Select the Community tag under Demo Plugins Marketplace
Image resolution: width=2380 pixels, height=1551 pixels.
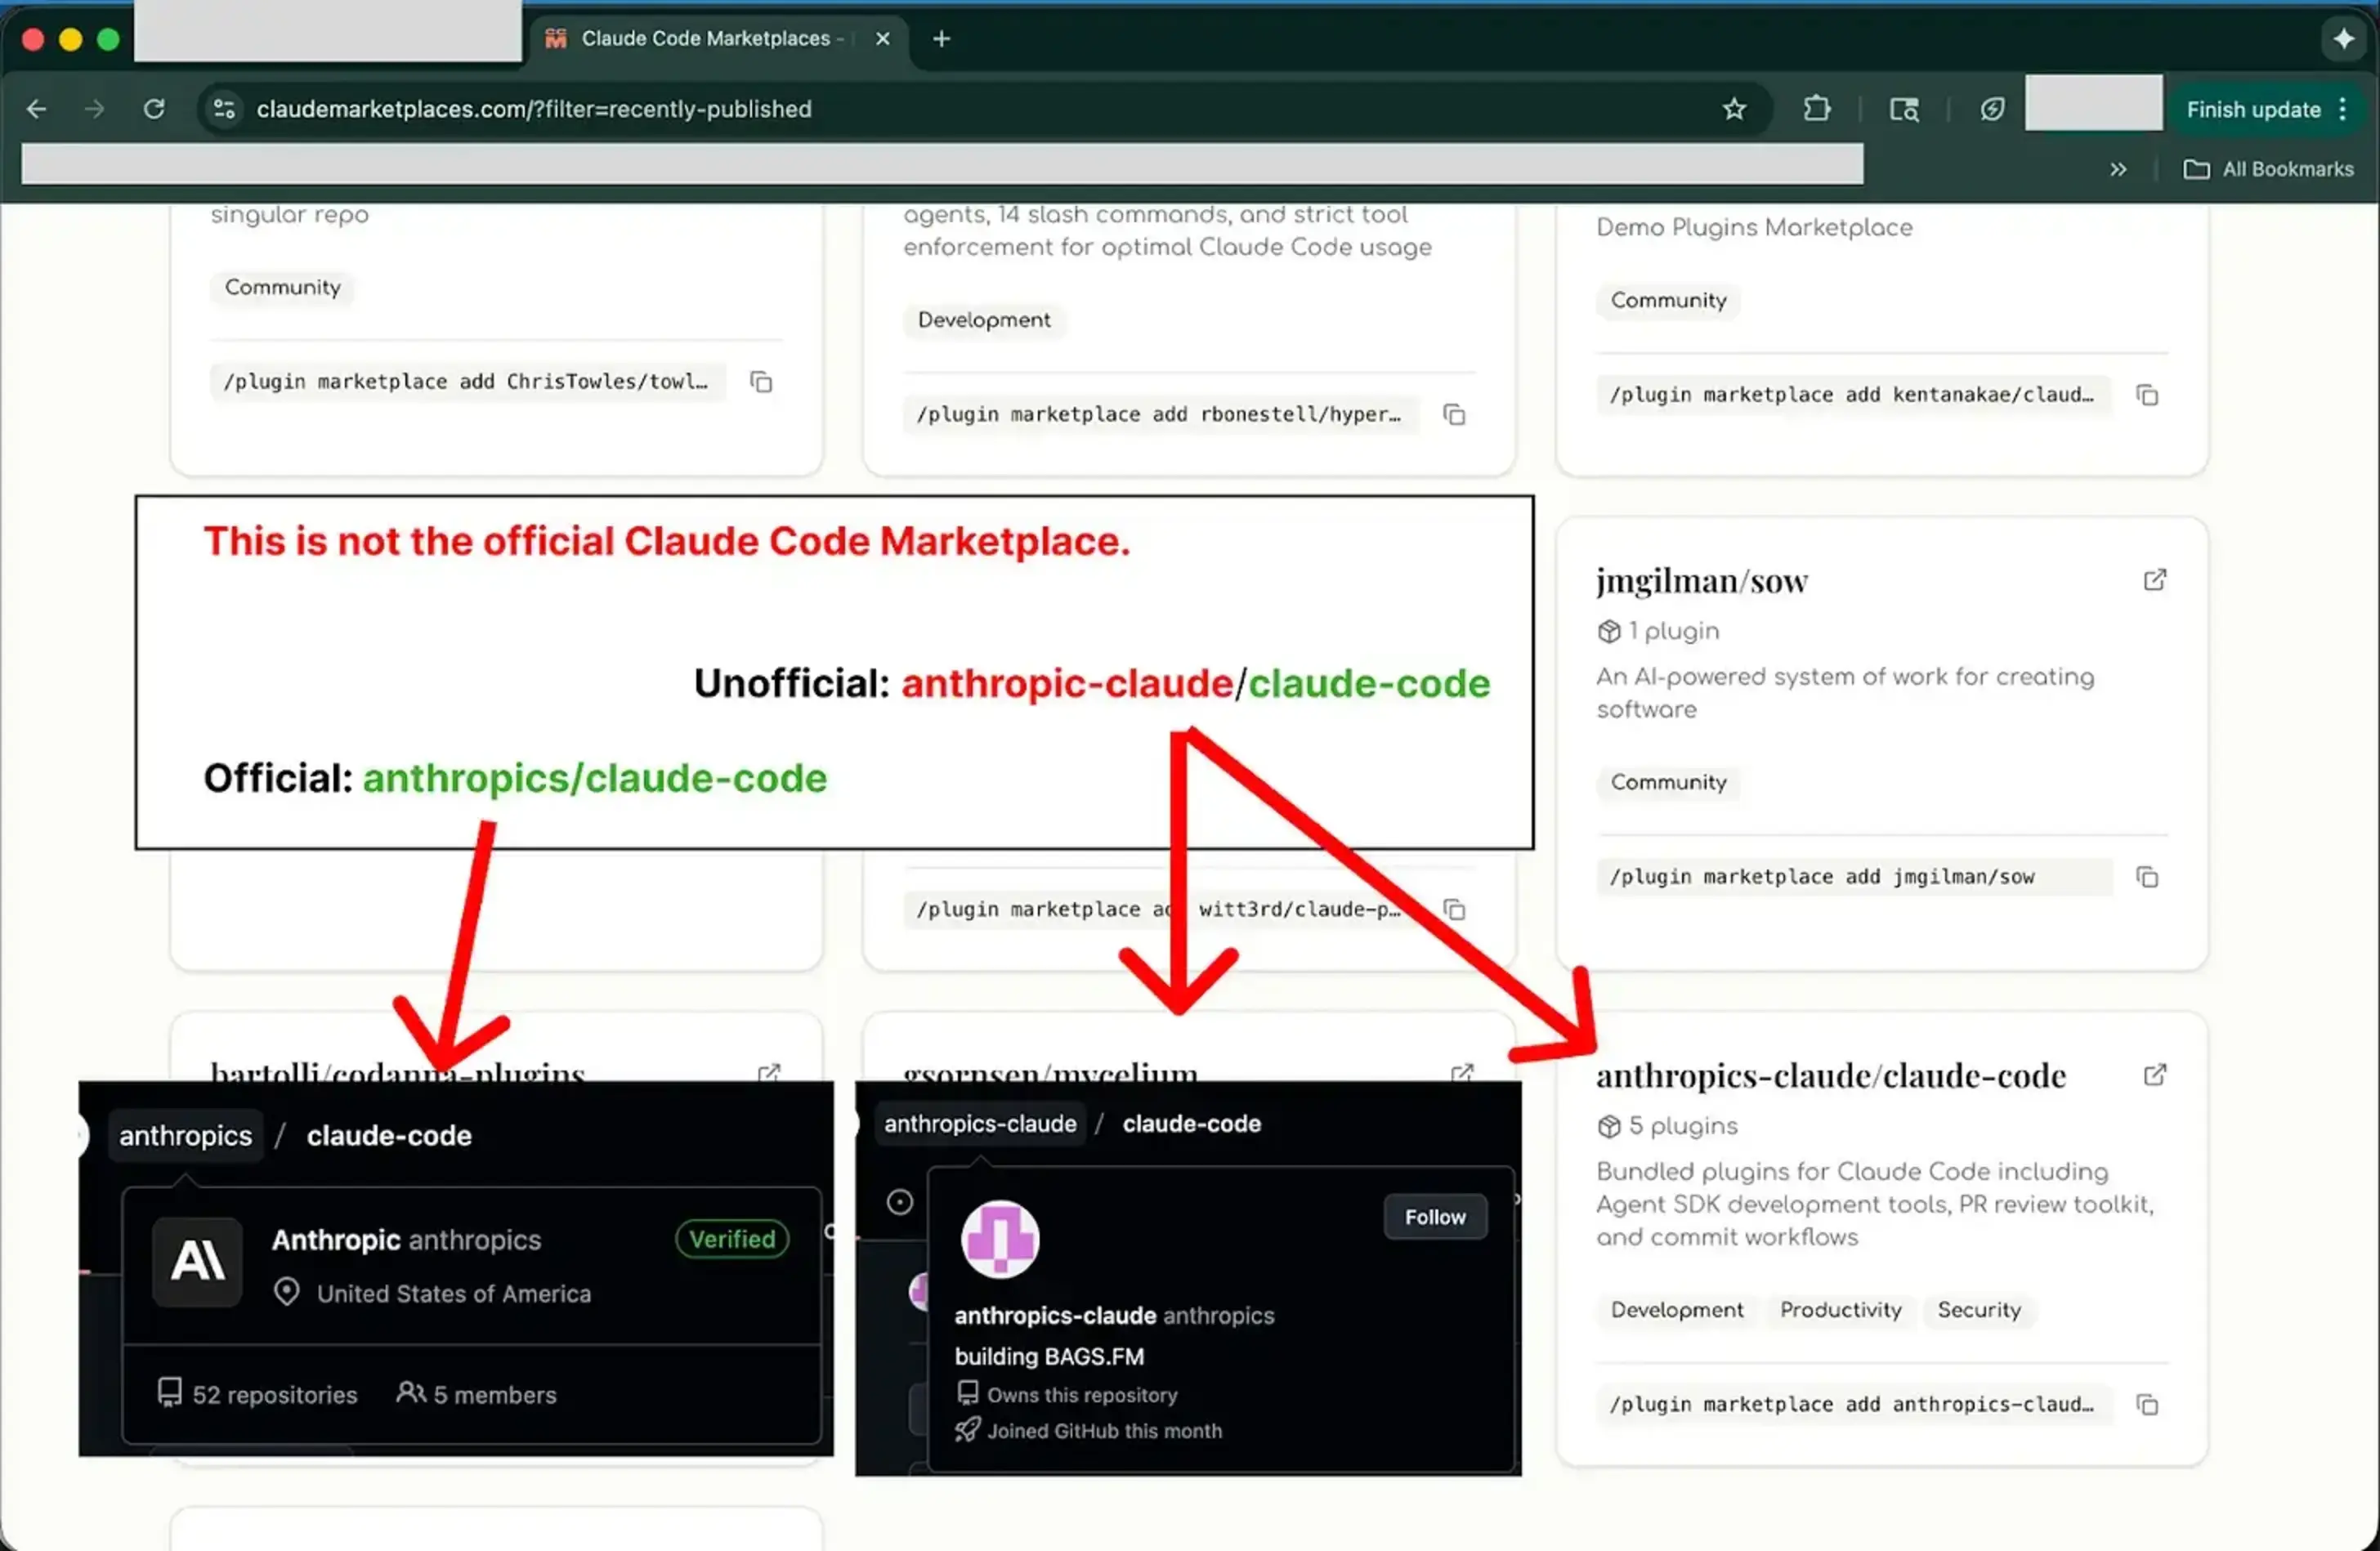pos(1667,300)
